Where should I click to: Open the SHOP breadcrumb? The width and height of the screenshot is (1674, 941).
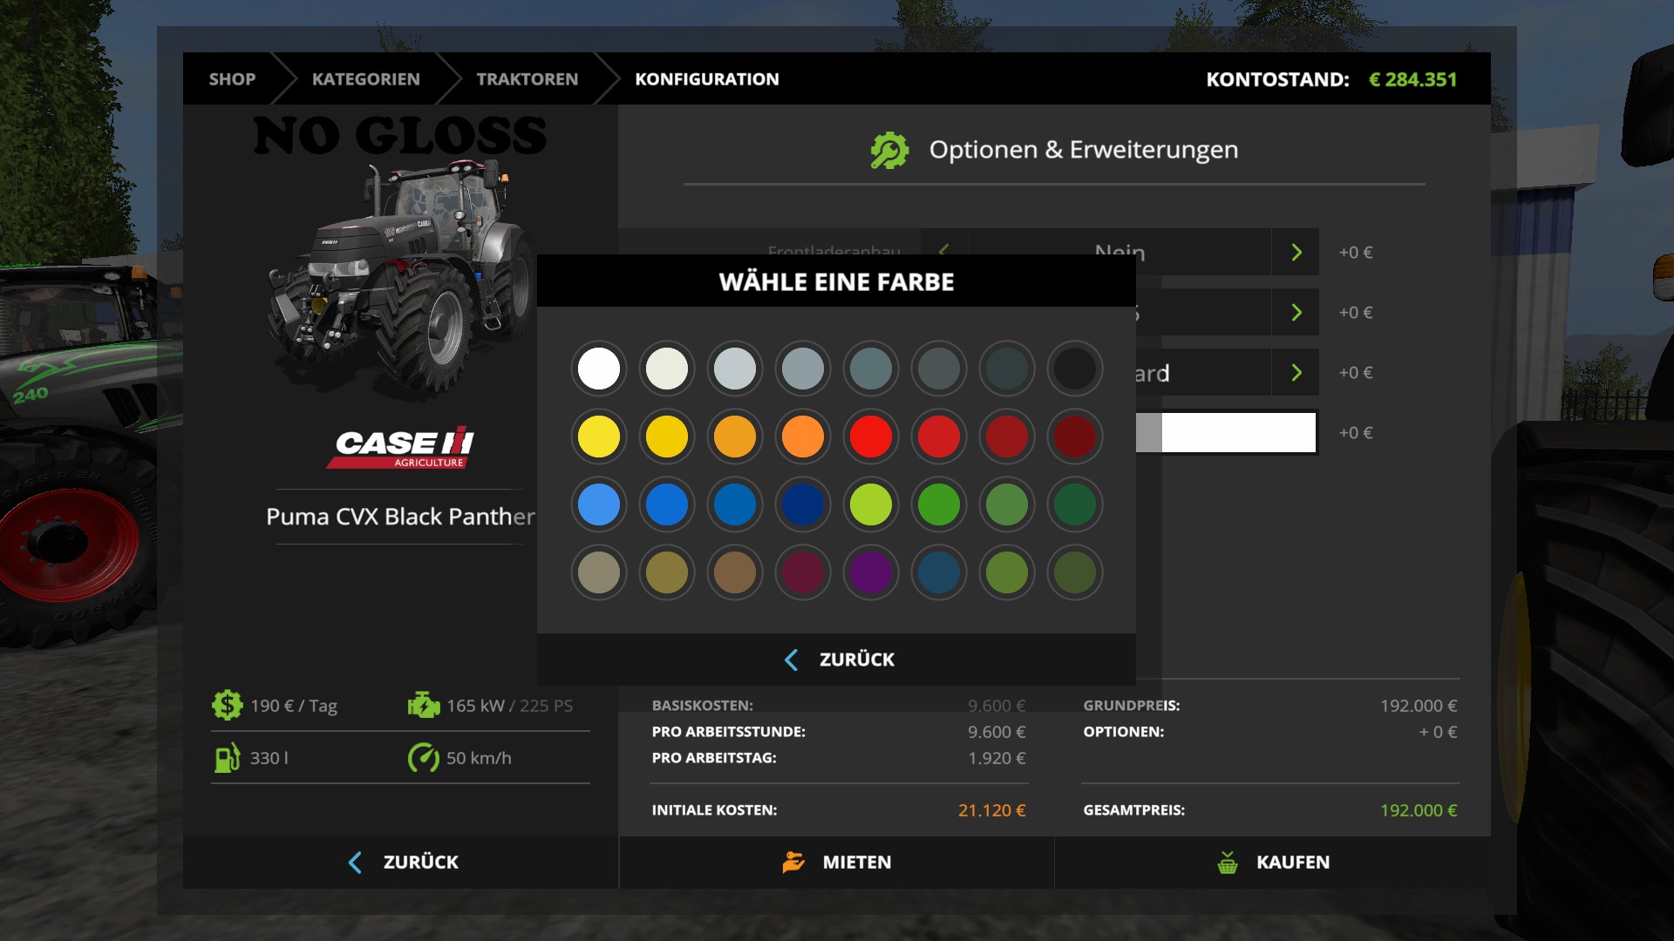232,79
